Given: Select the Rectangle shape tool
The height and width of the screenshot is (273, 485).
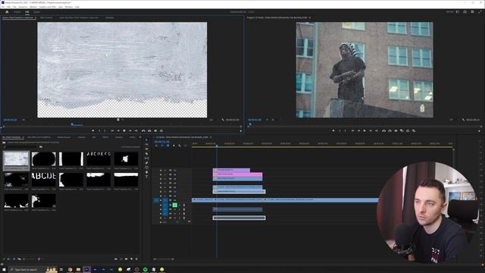Looking at the screenshot, I should [146, 168].
